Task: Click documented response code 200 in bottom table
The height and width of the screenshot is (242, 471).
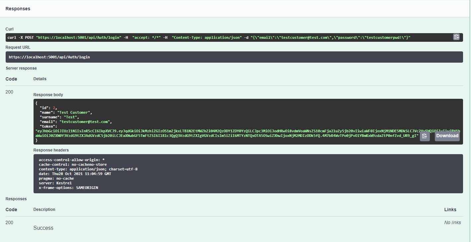Action: (9, 222)
